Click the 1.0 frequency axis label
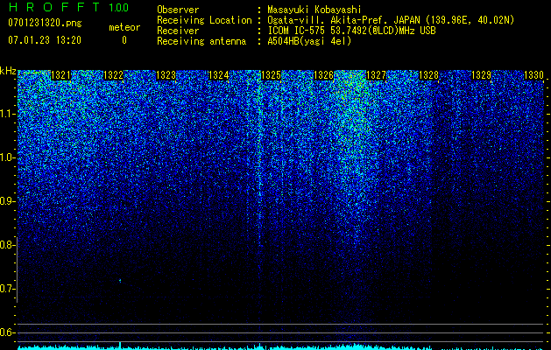This screenshot has height=350, width=551. 7,157
